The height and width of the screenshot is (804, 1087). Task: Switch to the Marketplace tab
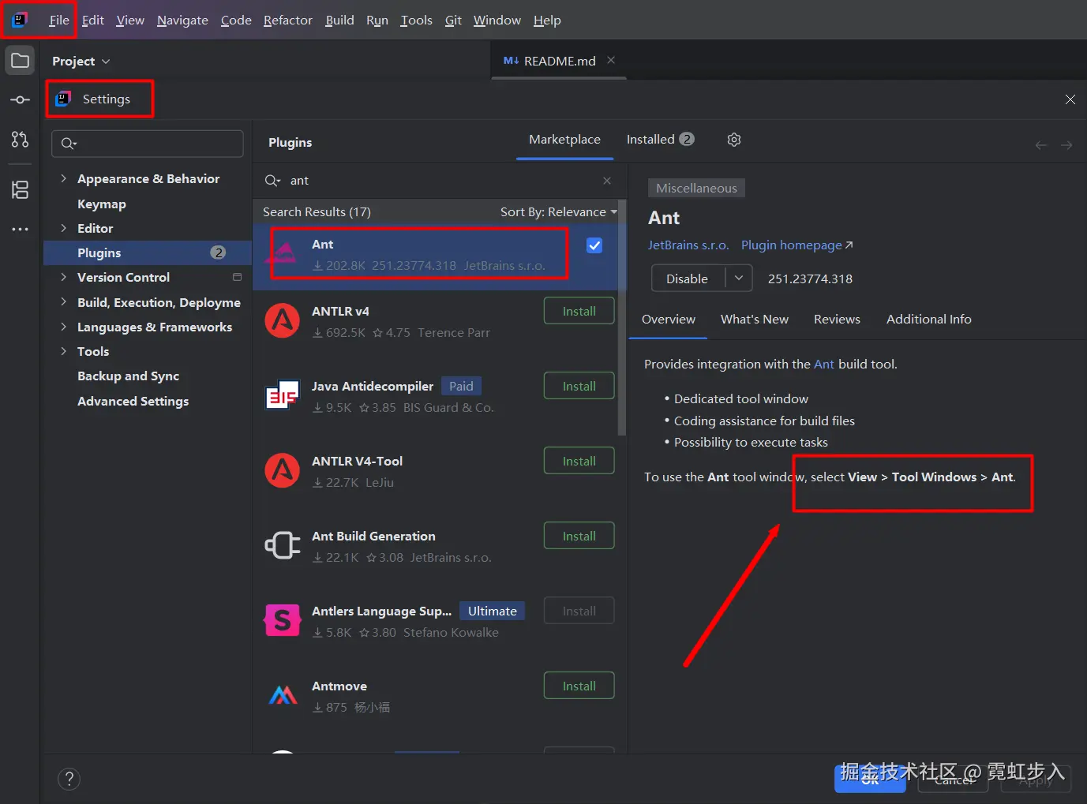[x=564, y=140]
